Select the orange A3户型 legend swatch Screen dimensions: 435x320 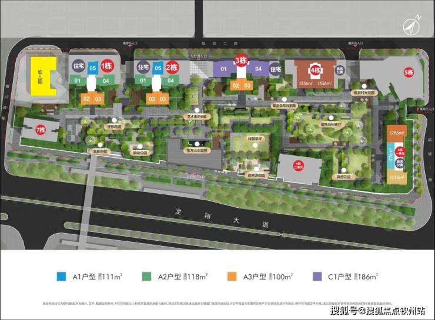(x=232, y=277)
